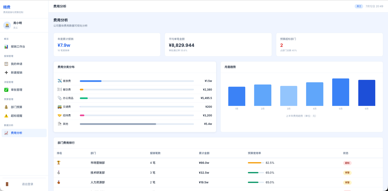Click ¥19.5w cumulative amount cell
Screen dimensions: 388x191
click(x=204, y=182)
